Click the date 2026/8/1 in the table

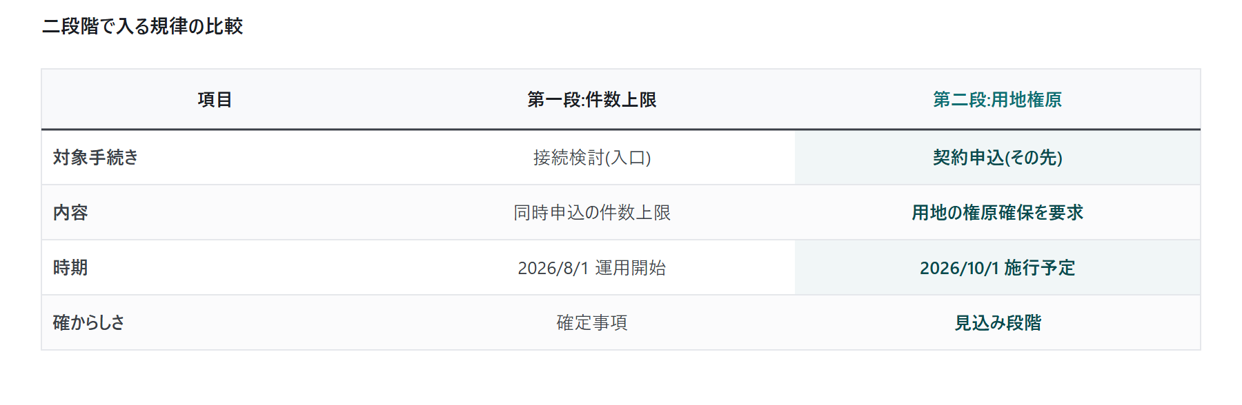click(x=553, y=268)
